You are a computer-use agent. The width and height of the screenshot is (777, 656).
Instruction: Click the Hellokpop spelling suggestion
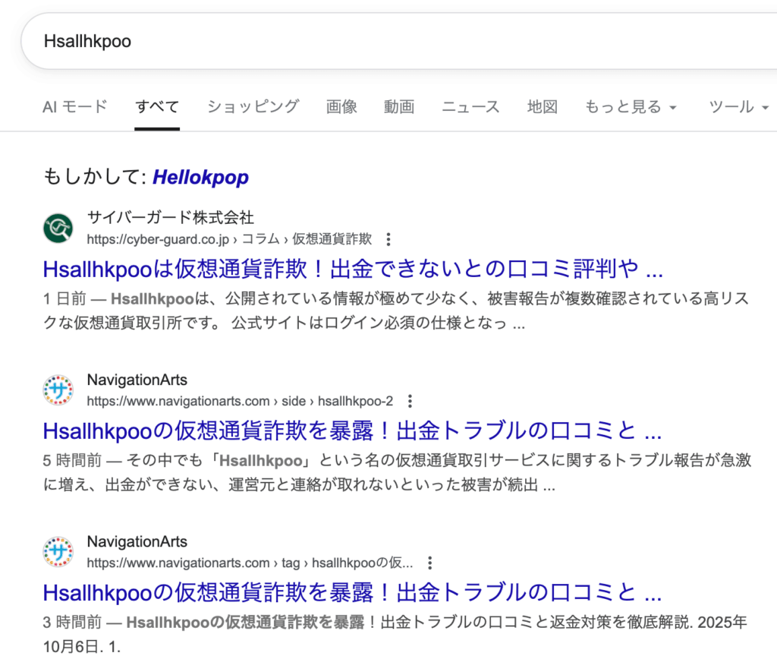coord(200,178)
